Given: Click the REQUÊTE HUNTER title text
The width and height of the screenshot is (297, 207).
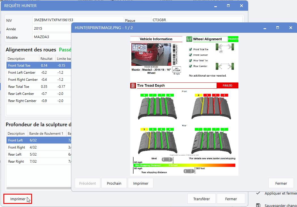Looking at the screenshot, I should [x=20, y=6].
